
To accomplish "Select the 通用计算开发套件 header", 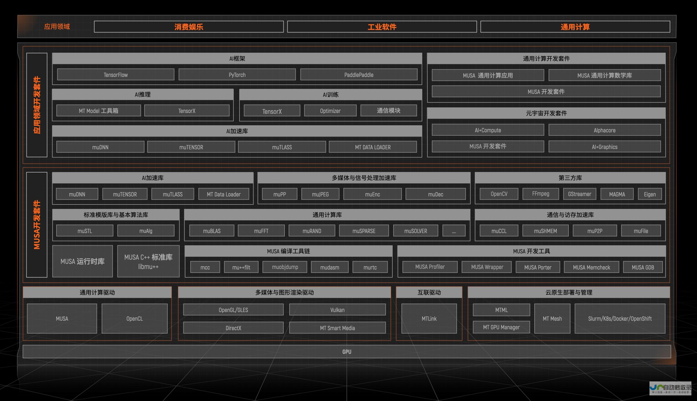I will (546, 58).
